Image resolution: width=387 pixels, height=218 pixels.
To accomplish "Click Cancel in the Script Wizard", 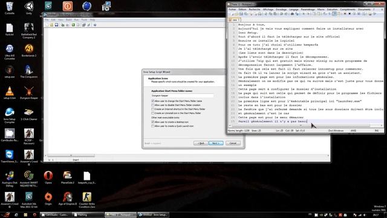I will point(233,143).
